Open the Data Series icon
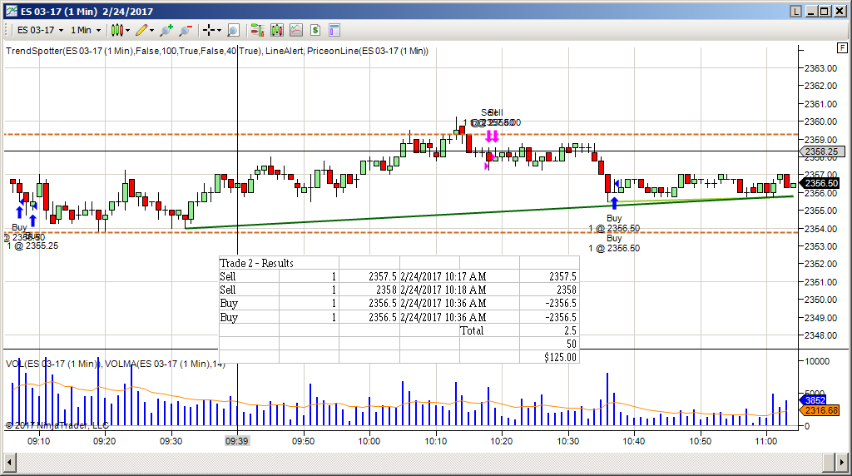The width and height of the screenshot is (852, 476). 276,31
